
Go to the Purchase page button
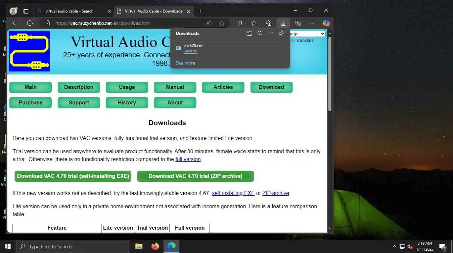[x=31, y=103]
